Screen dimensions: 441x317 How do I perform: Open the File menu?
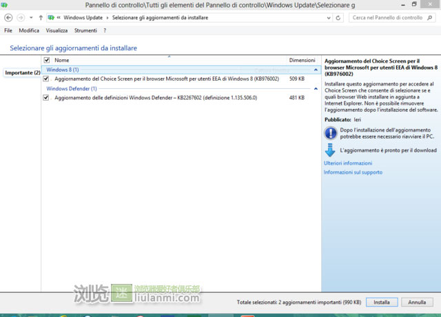(8, 30)
